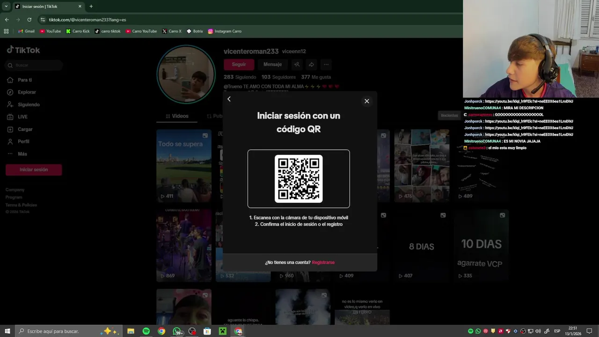
Task: Open Minecraft creeper icon in taskbar
Action: tap(223, 331)
